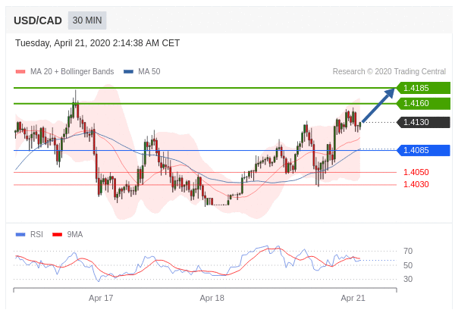Click the Tuesday, April 21, 2020 timestamp
This screenshot has width=455, height=313.
click(x=97, y=43)
